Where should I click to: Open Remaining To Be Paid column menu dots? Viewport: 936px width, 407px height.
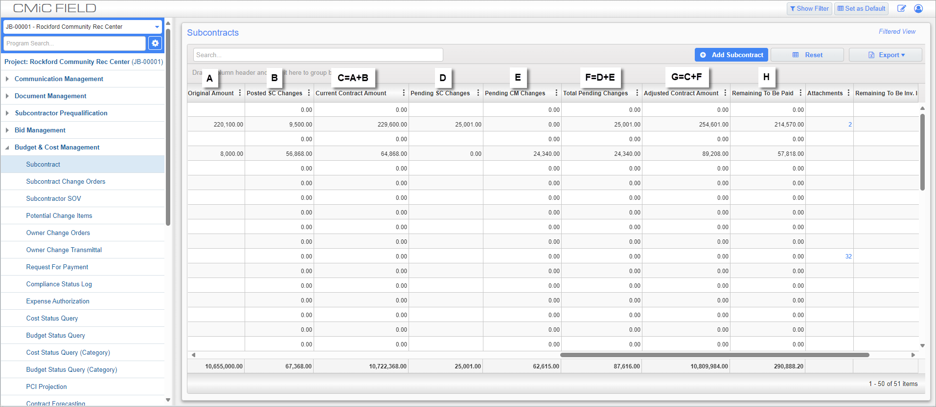pyautogui.click(x=800, y=93)
